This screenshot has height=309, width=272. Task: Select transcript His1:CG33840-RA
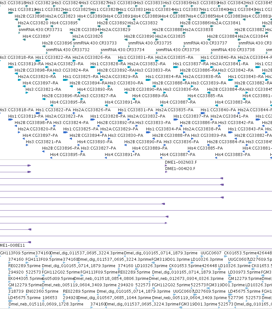218,57
